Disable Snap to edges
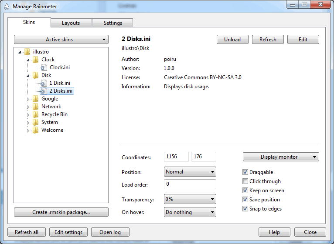Image resolution: width=334 pixels, height=244 pixels. tap(245, 208)
